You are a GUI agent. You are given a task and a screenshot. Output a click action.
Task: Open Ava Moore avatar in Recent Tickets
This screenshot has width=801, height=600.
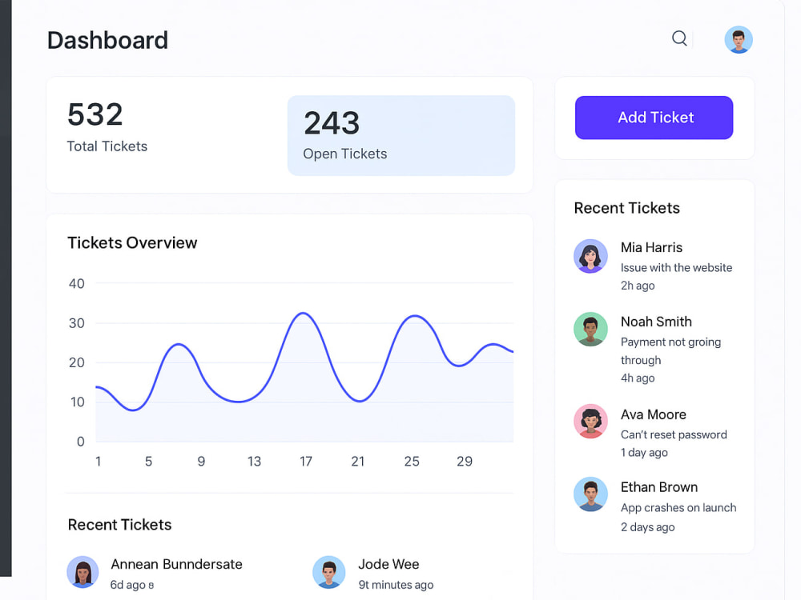coord(590,422)
